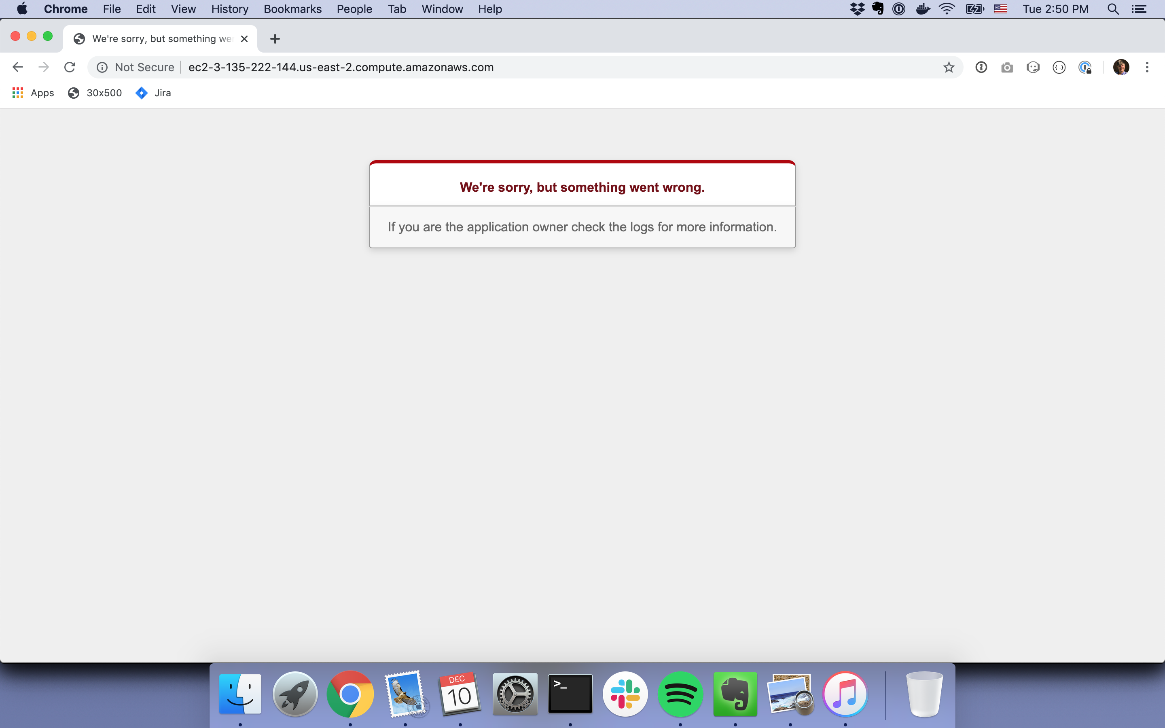Image resolution: width=1165 pixels, height=728 pixels.
Task: Click the Tue 2:50 PM clock
Action: [1056, 9]
